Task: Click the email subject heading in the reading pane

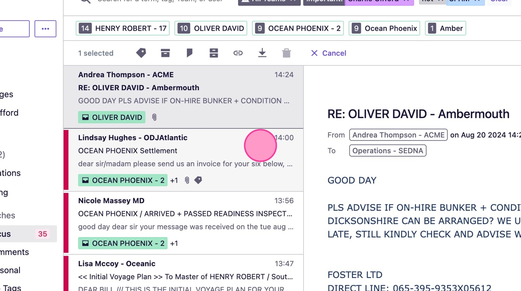Action: pos(418,114)
